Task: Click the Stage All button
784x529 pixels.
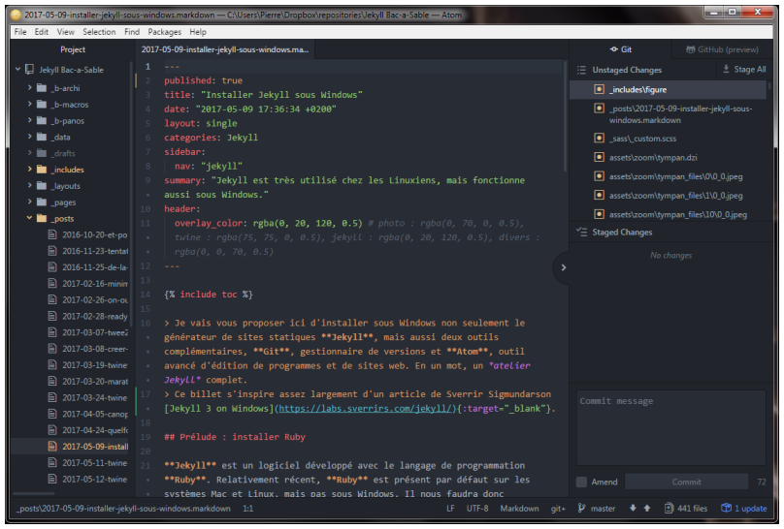Action: pos(744,70)
